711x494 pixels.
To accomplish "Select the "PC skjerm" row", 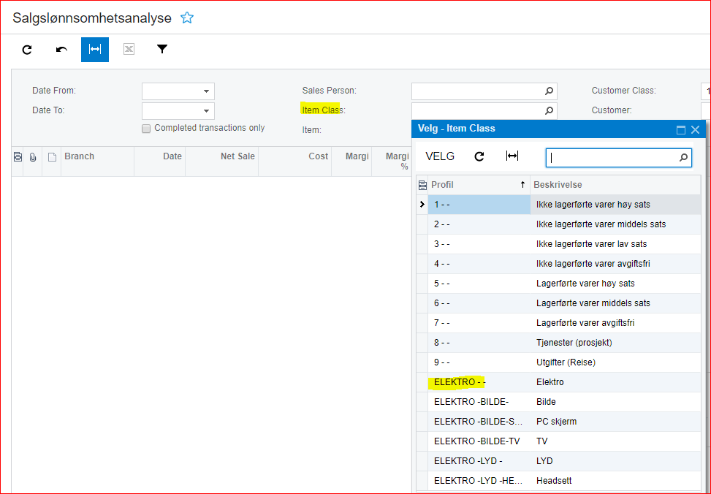I will point(558,422).
